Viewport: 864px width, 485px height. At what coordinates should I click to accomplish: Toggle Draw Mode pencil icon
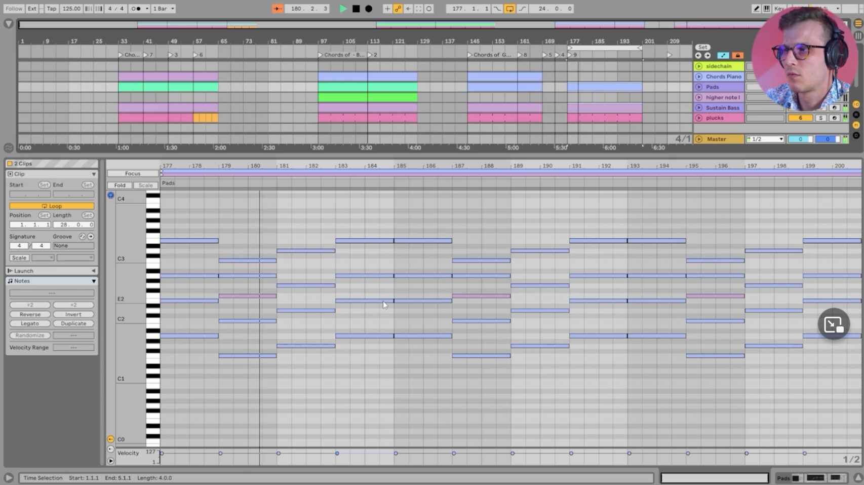[x=757, y=9]
